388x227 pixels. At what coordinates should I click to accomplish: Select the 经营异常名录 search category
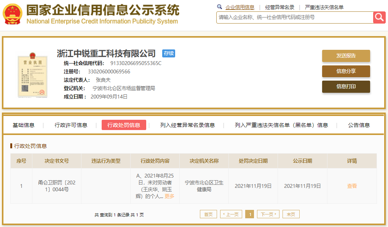click(279, 7)
